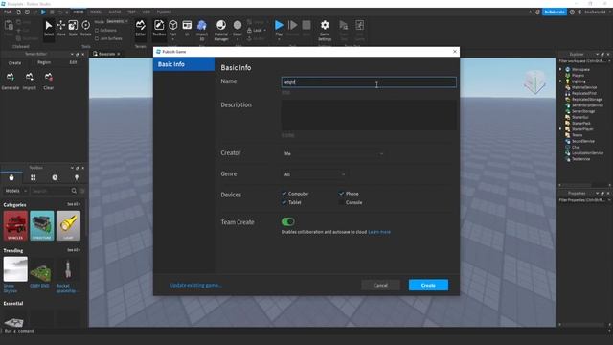
Task: Select the Select tool in the ribbon
Action: (49, 28)
